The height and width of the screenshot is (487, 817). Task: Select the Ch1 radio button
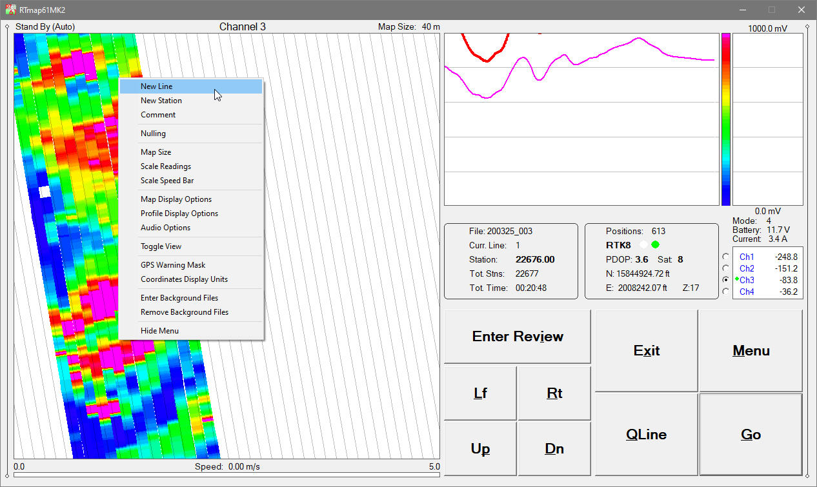726,257
